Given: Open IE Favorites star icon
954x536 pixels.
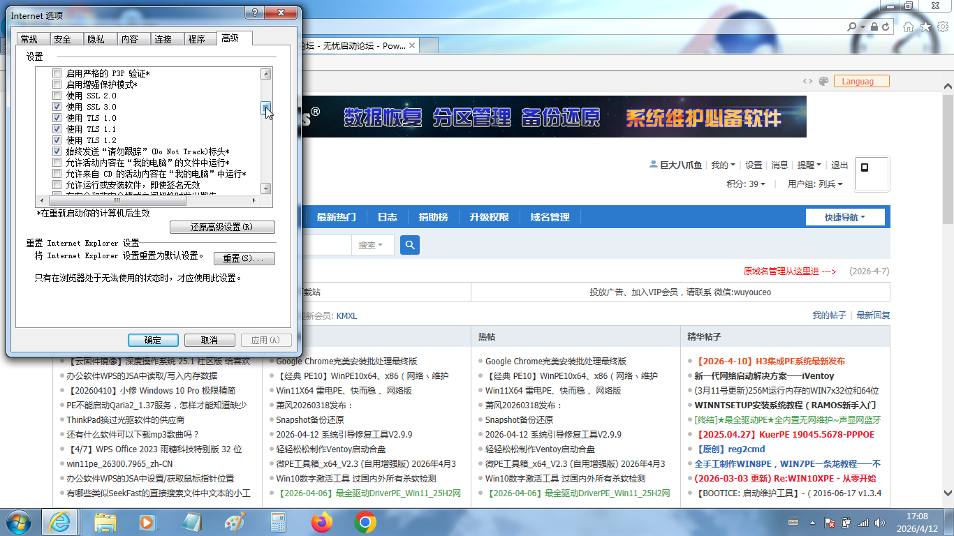Looking at the screenshot, I should 925,27.
